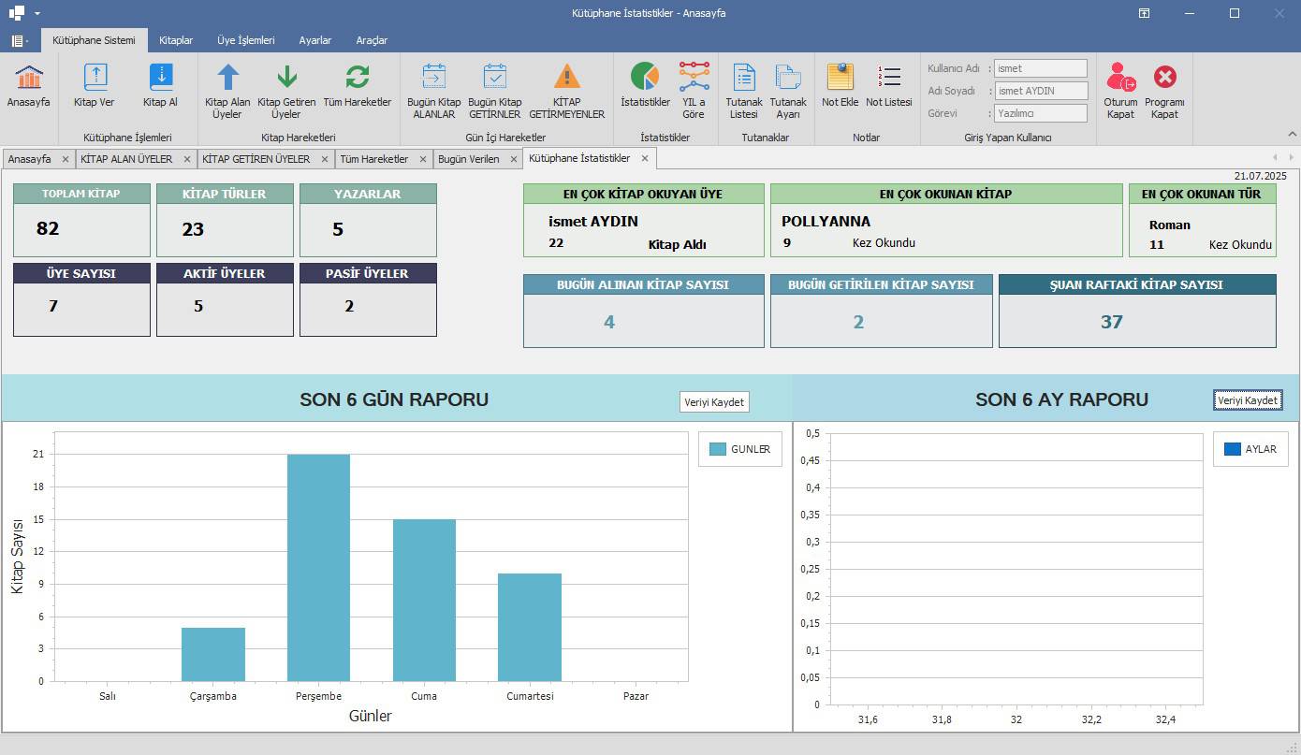Open the Tutanak Listesi document icon

(743, 78)
